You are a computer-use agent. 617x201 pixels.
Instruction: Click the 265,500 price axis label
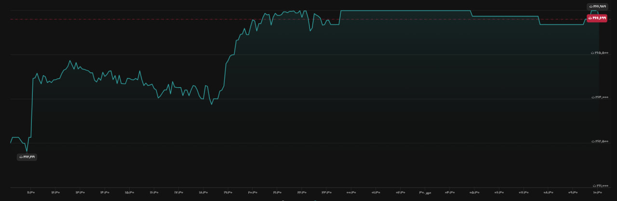(x=600, y=53)
